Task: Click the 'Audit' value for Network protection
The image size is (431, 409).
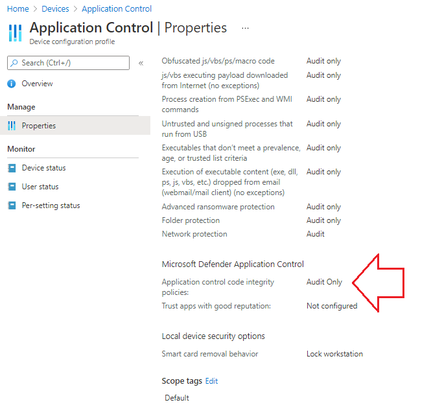Action: click(x=315, y=234)
